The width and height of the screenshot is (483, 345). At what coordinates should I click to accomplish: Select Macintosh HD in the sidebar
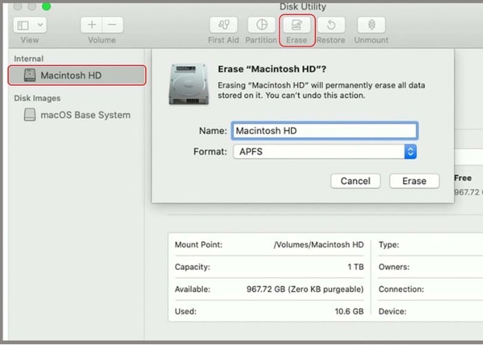point(77,75)
